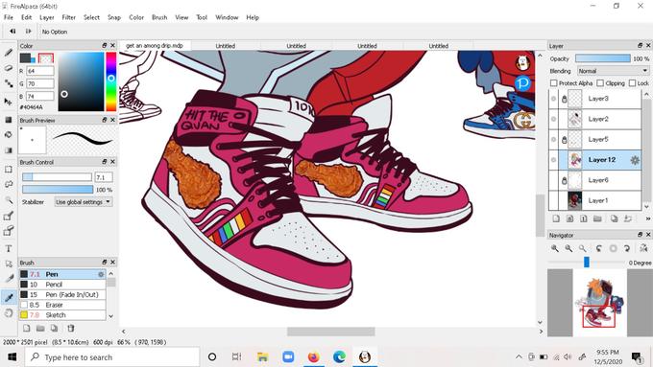
Task: Open Pen brush settings gear
Action: pos(101,274)
